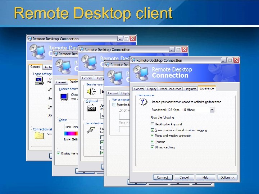Open the High Color dropdown in Display window
259x194 pixels.
pyautogui.click(x=71, y=127)
